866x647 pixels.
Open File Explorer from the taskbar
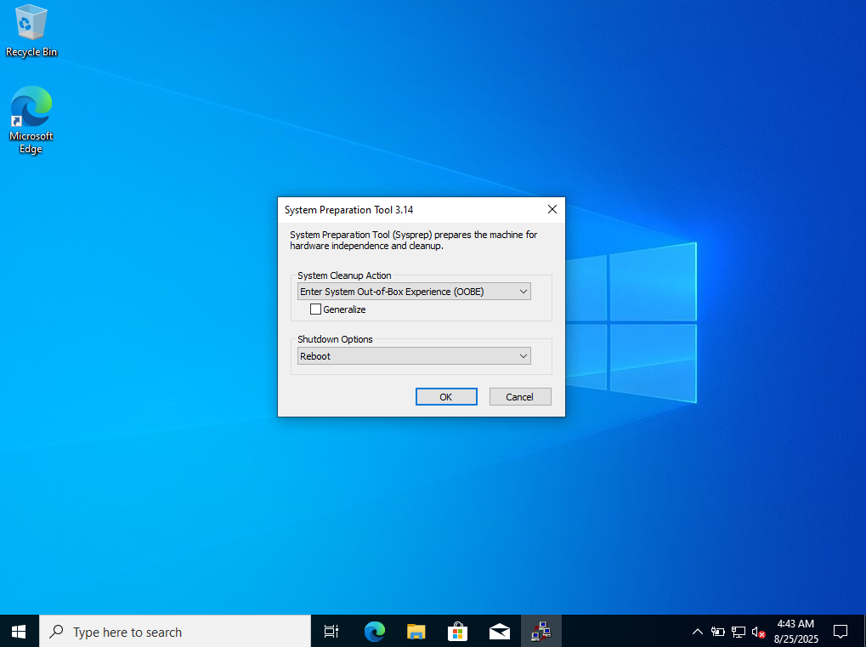pos(416,632)
